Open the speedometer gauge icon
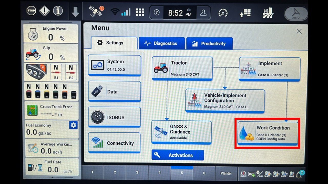The image size is (328, 184). click(x=223, y=13)
